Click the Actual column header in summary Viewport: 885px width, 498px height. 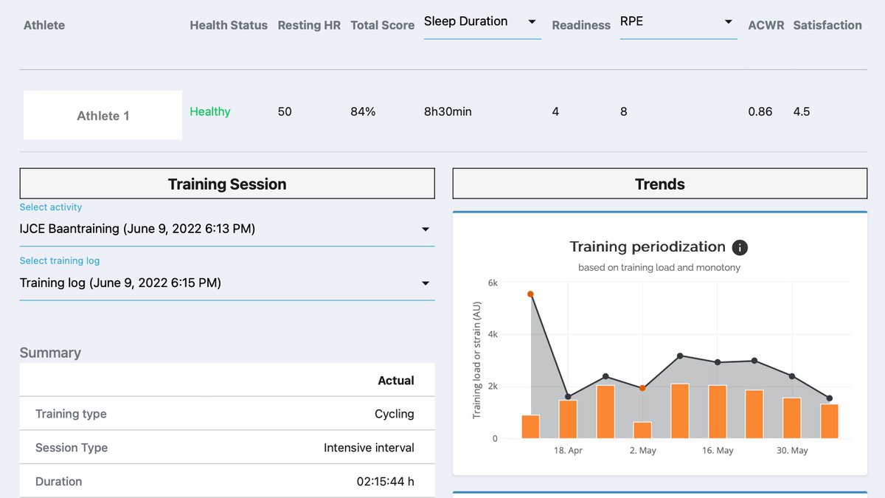(396, 381)
